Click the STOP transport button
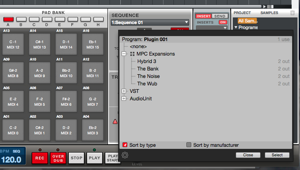 tap(76, 158)
